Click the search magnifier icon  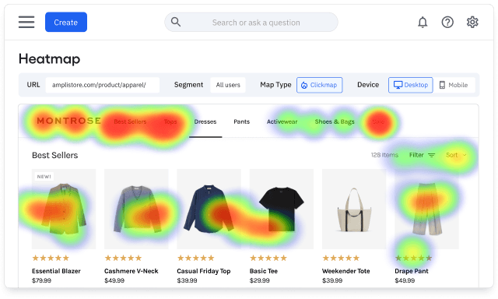(x=176, y=22)
